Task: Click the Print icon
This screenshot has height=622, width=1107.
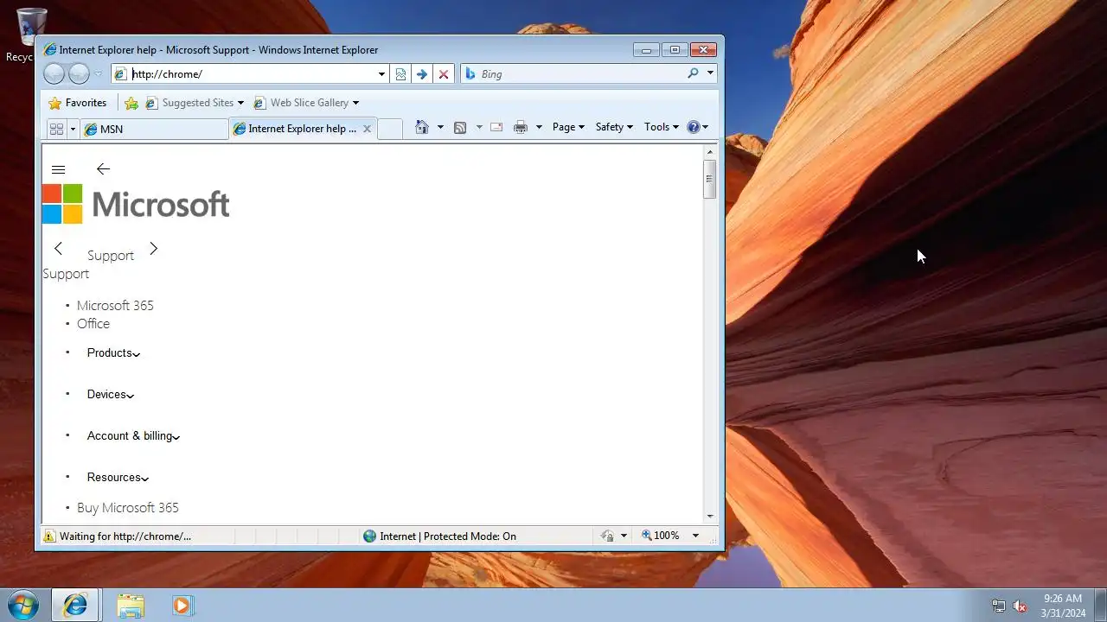Action: (x=520, y=127)
